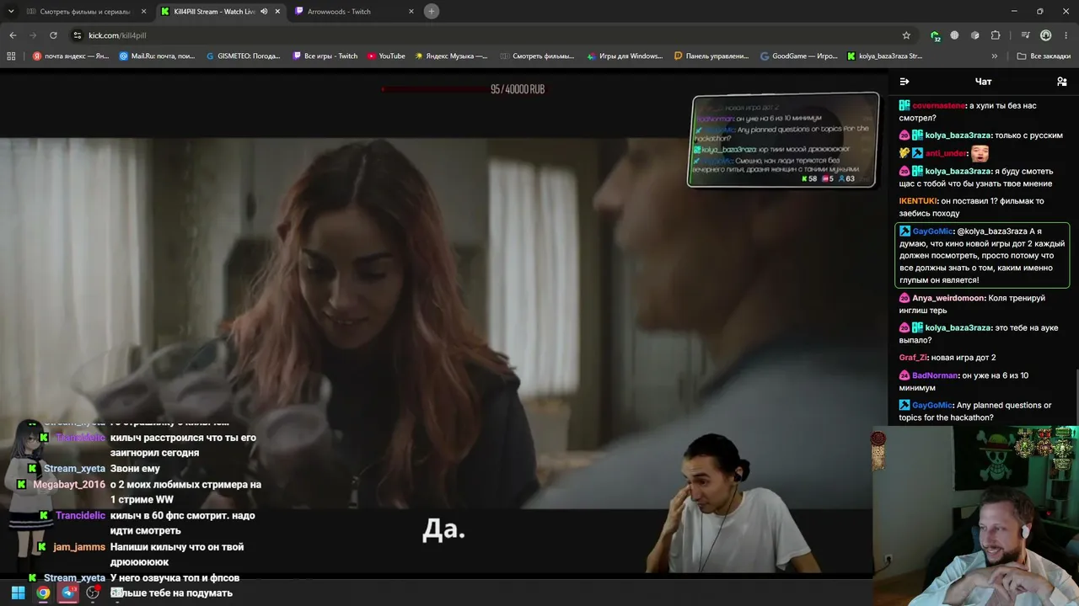Open the kolya_baza3raza Stream bookmark

[884, 56]
